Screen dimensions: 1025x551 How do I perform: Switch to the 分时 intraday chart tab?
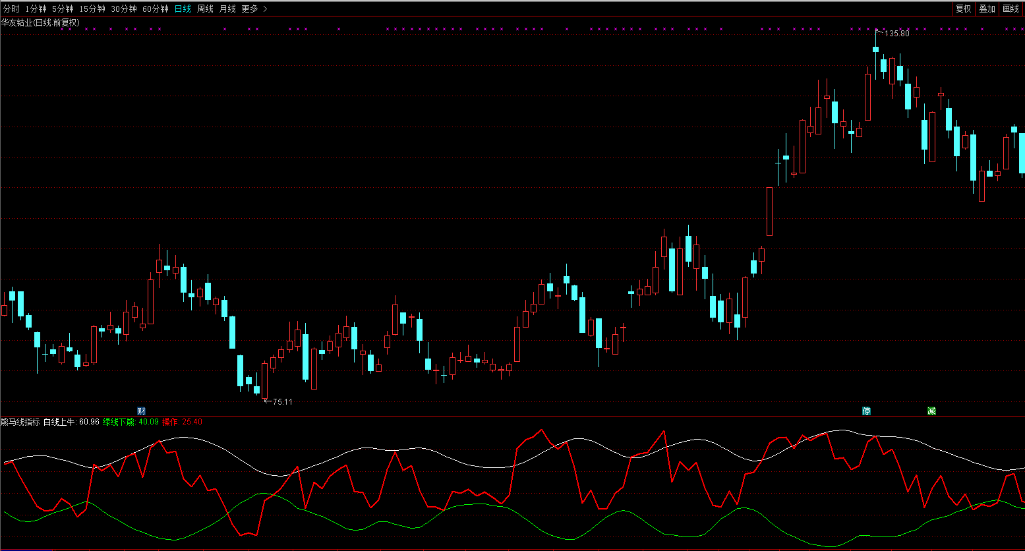click(x=12, y=9)
